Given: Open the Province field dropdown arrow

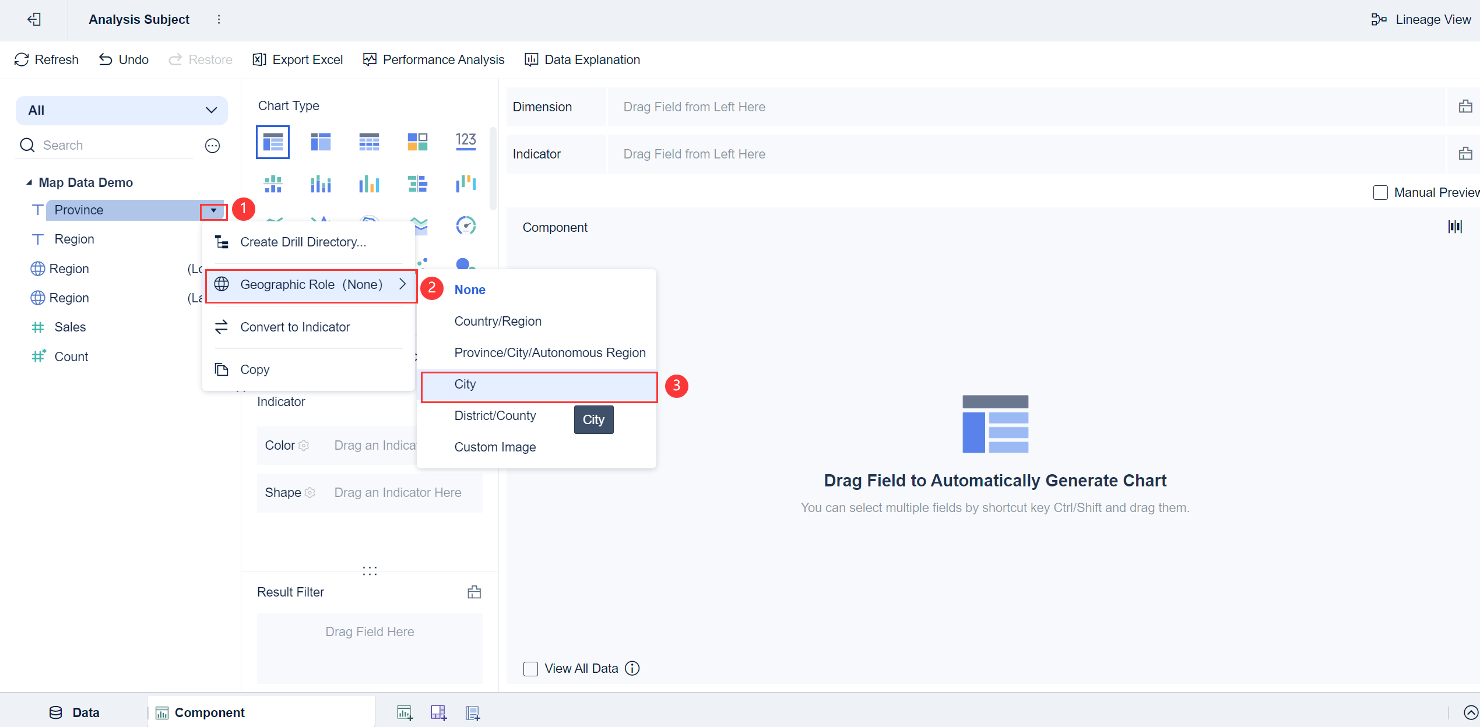Looking at the screenshot, I should (x=213, y=210).
